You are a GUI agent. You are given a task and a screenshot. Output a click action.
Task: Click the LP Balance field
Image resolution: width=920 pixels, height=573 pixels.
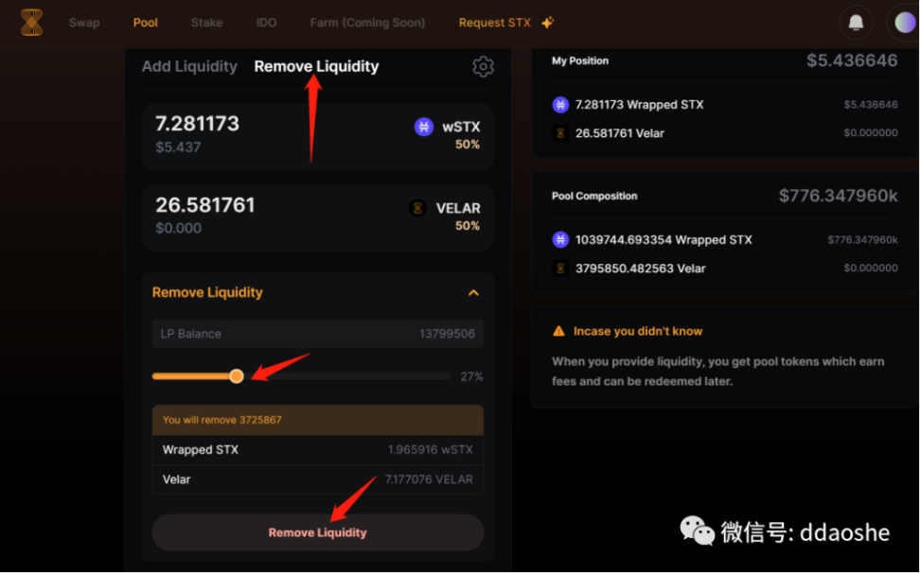point(317,334)
